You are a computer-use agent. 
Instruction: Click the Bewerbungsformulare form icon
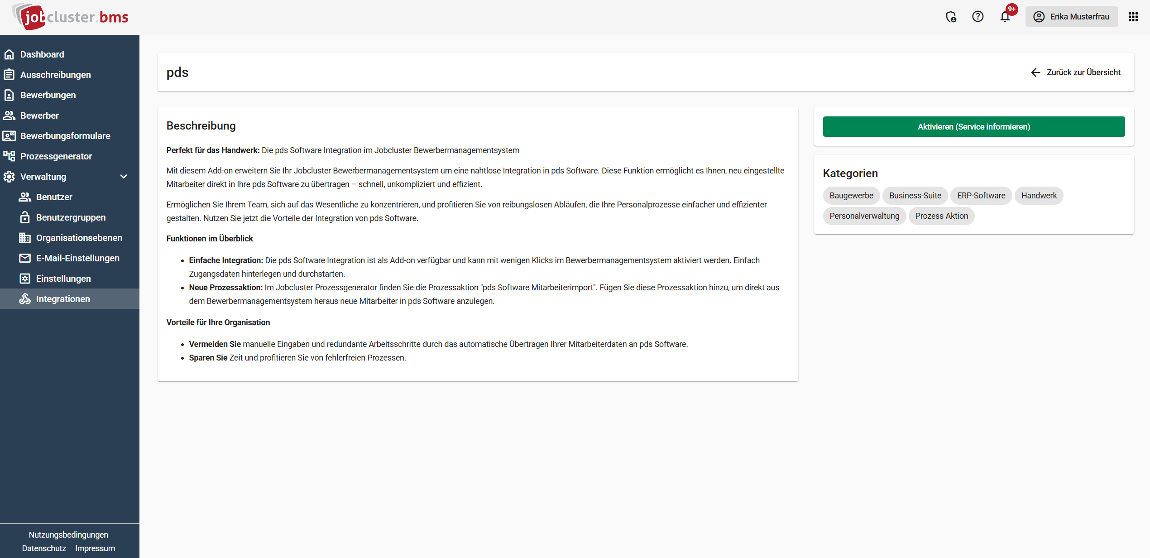point(9,136)
